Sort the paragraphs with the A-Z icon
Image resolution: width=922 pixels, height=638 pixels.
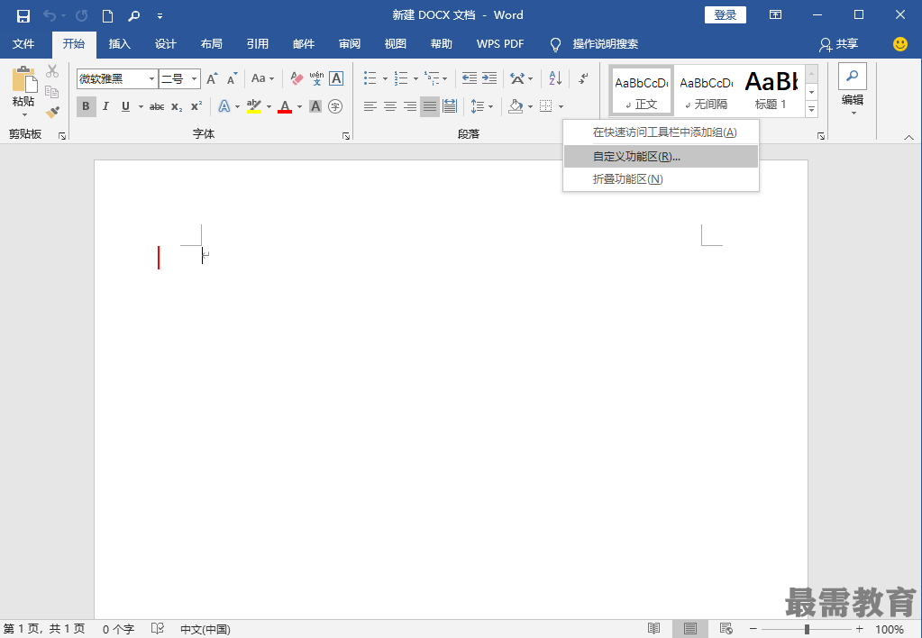tap(555, 78)
